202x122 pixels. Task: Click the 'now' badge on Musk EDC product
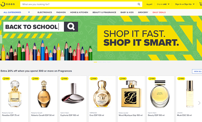(181, 79)
